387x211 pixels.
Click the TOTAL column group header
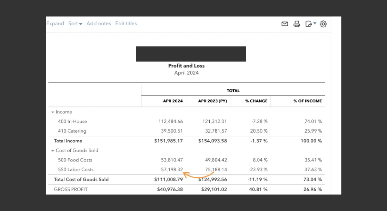click(233, 91)
